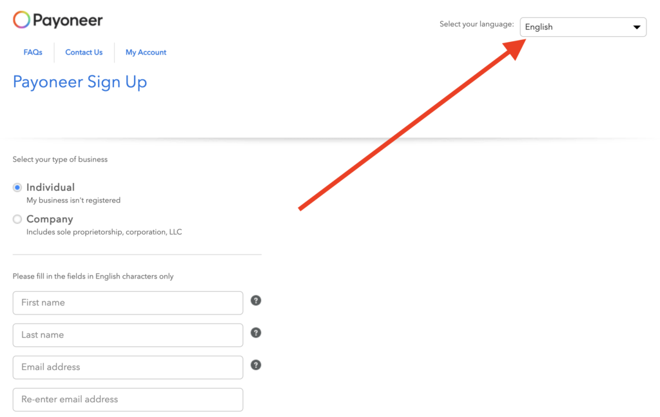Click into the Email address field
The height and width of the screenshot is (417, 660).
pos(128,367)
